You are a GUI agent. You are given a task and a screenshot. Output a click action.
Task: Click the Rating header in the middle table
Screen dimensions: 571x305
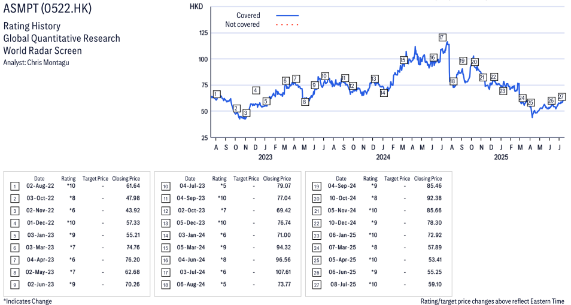click(219, 179)
